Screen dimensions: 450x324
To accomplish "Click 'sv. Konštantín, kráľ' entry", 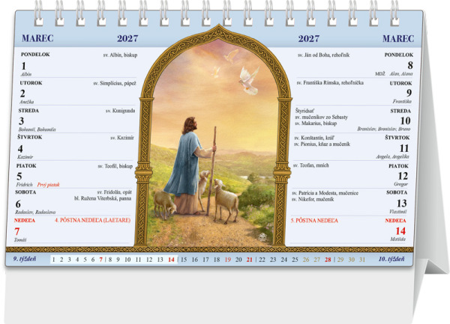I will pos(314,138).
